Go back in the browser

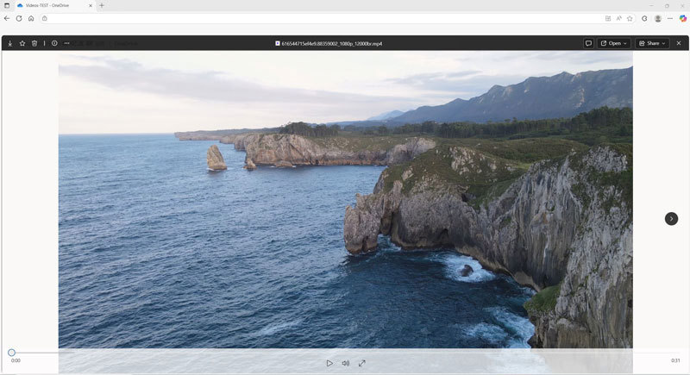point(7,18)
